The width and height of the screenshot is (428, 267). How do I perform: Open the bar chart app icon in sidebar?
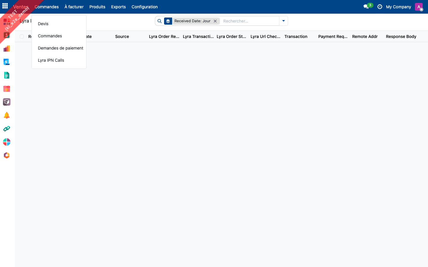click(x=7, y=48)
